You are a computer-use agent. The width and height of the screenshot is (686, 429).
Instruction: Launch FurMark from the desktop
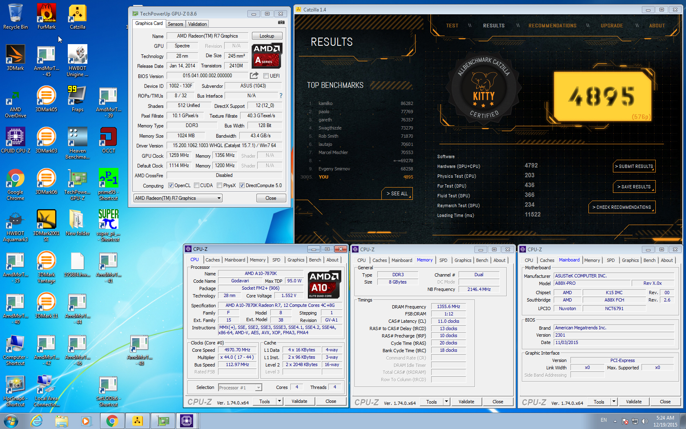[47, 16]
